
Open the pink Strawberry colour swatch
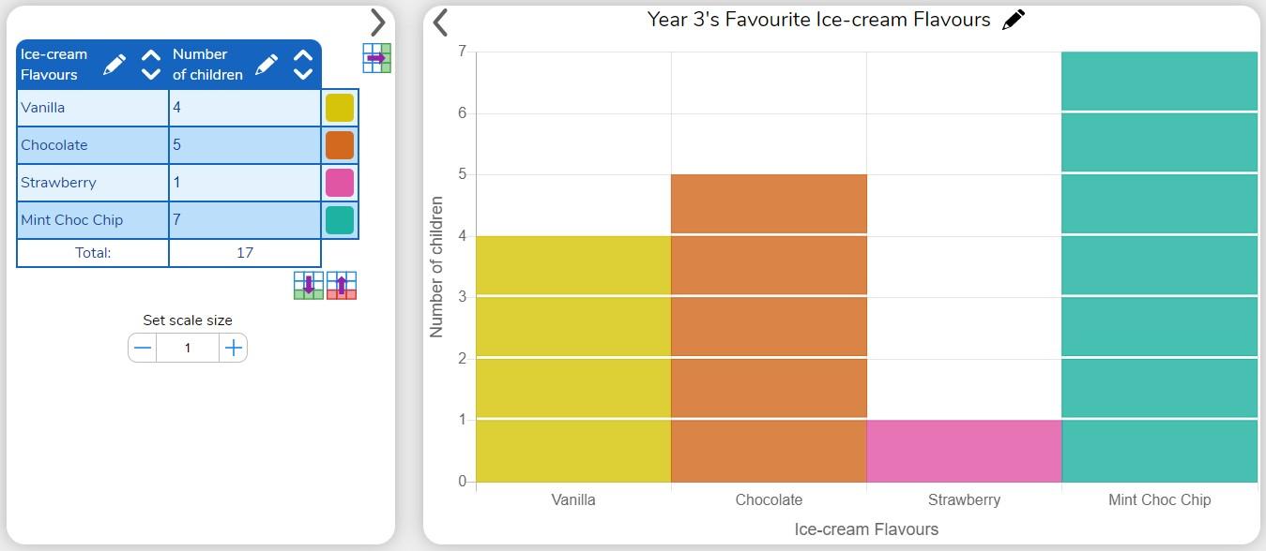340,183
